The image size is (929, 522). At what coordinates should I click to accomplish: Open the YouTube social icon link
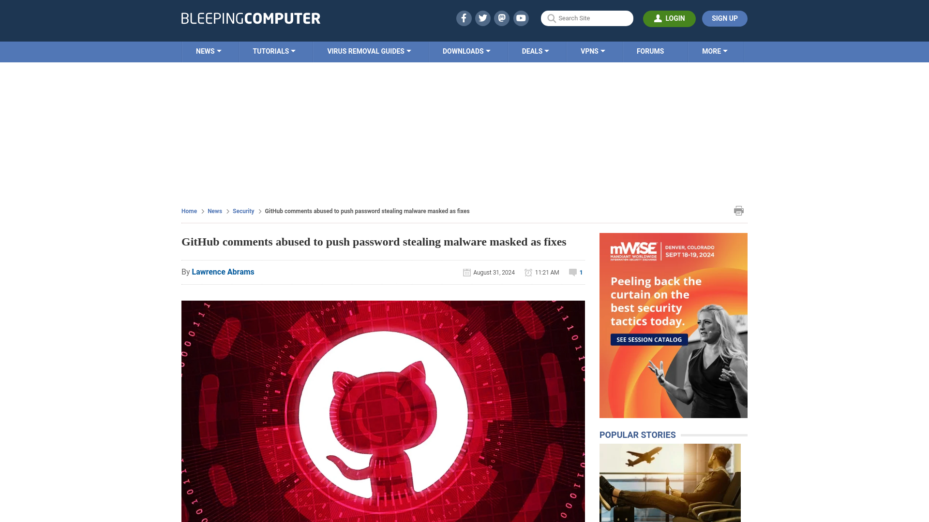tap(521, 18)
